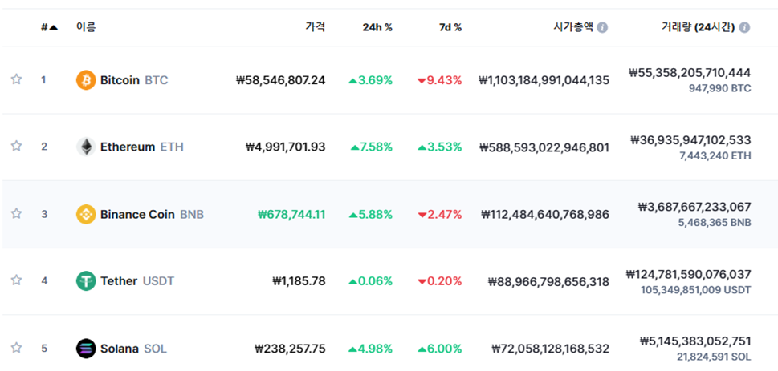This screenshot has height=371, width=778.
Task: Open the Binance Coin page link
Action: [137, 214]
